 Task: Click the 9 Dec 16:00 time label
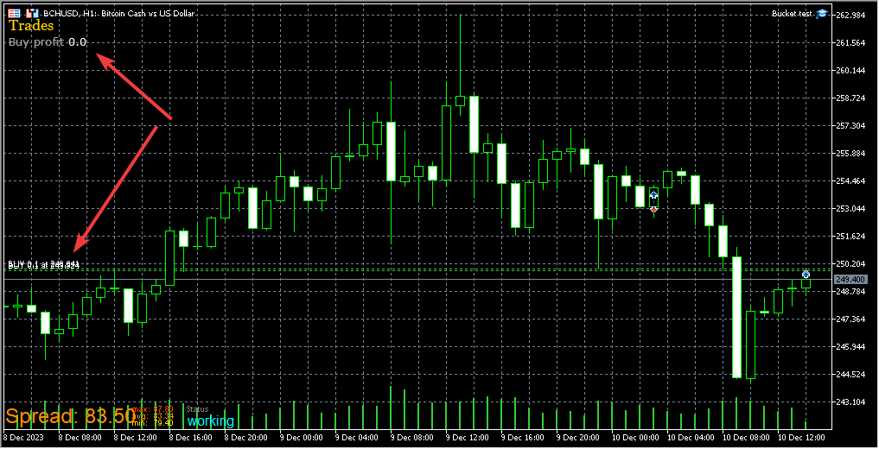point(522,437)
